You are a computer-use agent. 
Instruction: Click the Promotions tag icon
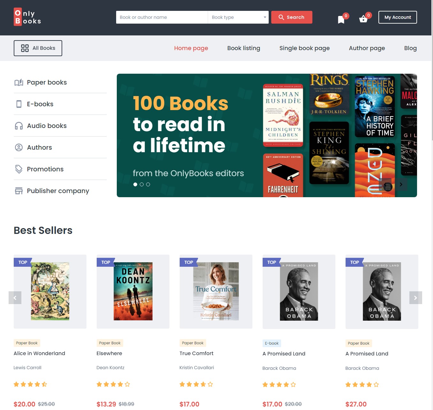pos(19,169)
